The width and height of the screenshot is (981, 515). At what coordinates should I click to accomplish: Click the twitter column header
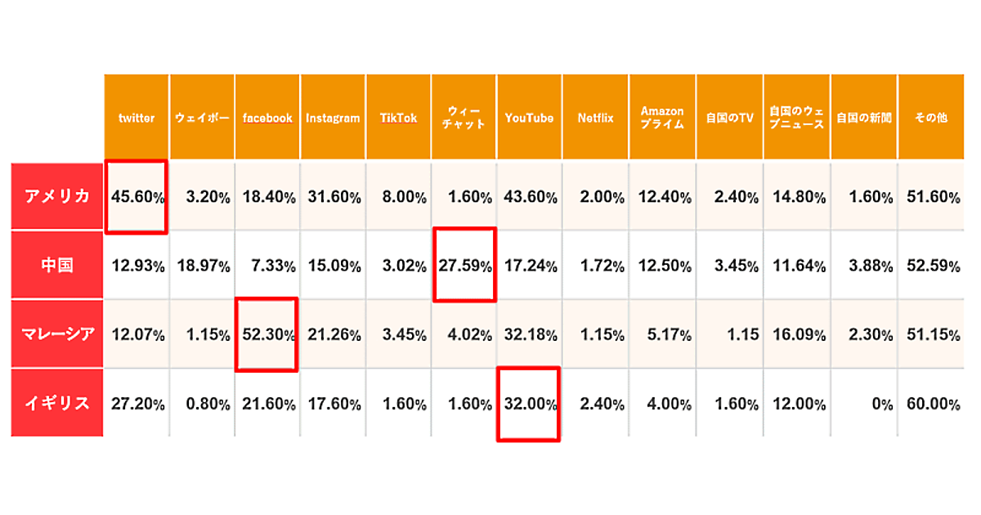point(136,118)
